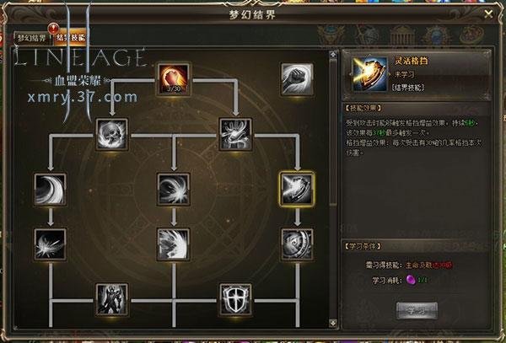Select the red fist skill at tree top
The height and width of the screenshot is (343, 506).
(174, 79)
